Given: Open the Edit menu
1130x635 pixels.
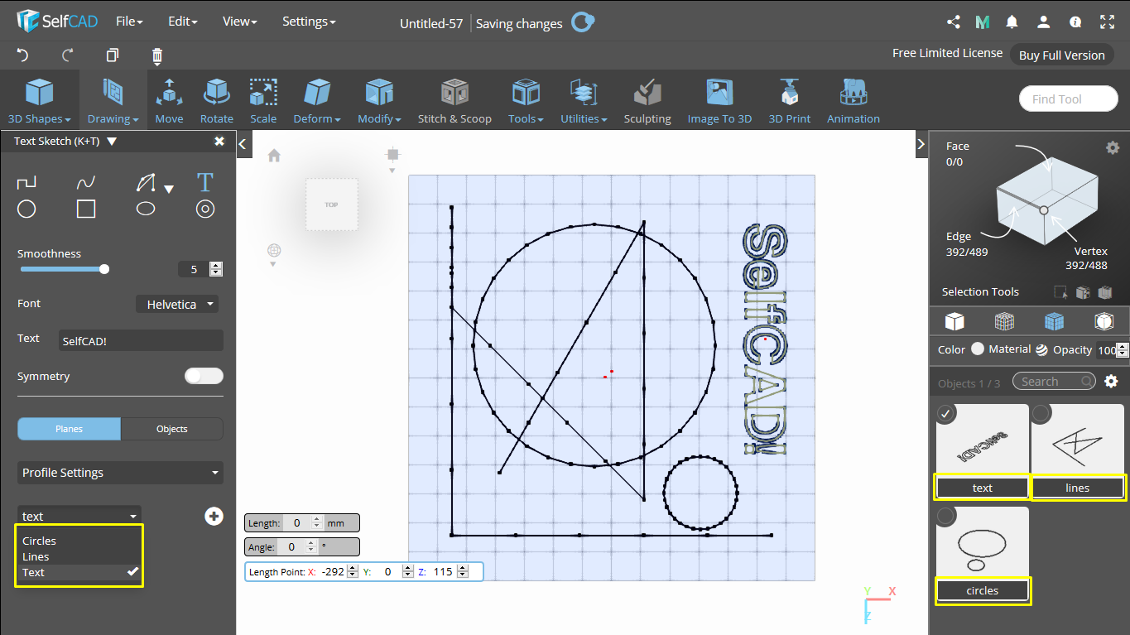Looking at the screenshot, I should 182,22.
